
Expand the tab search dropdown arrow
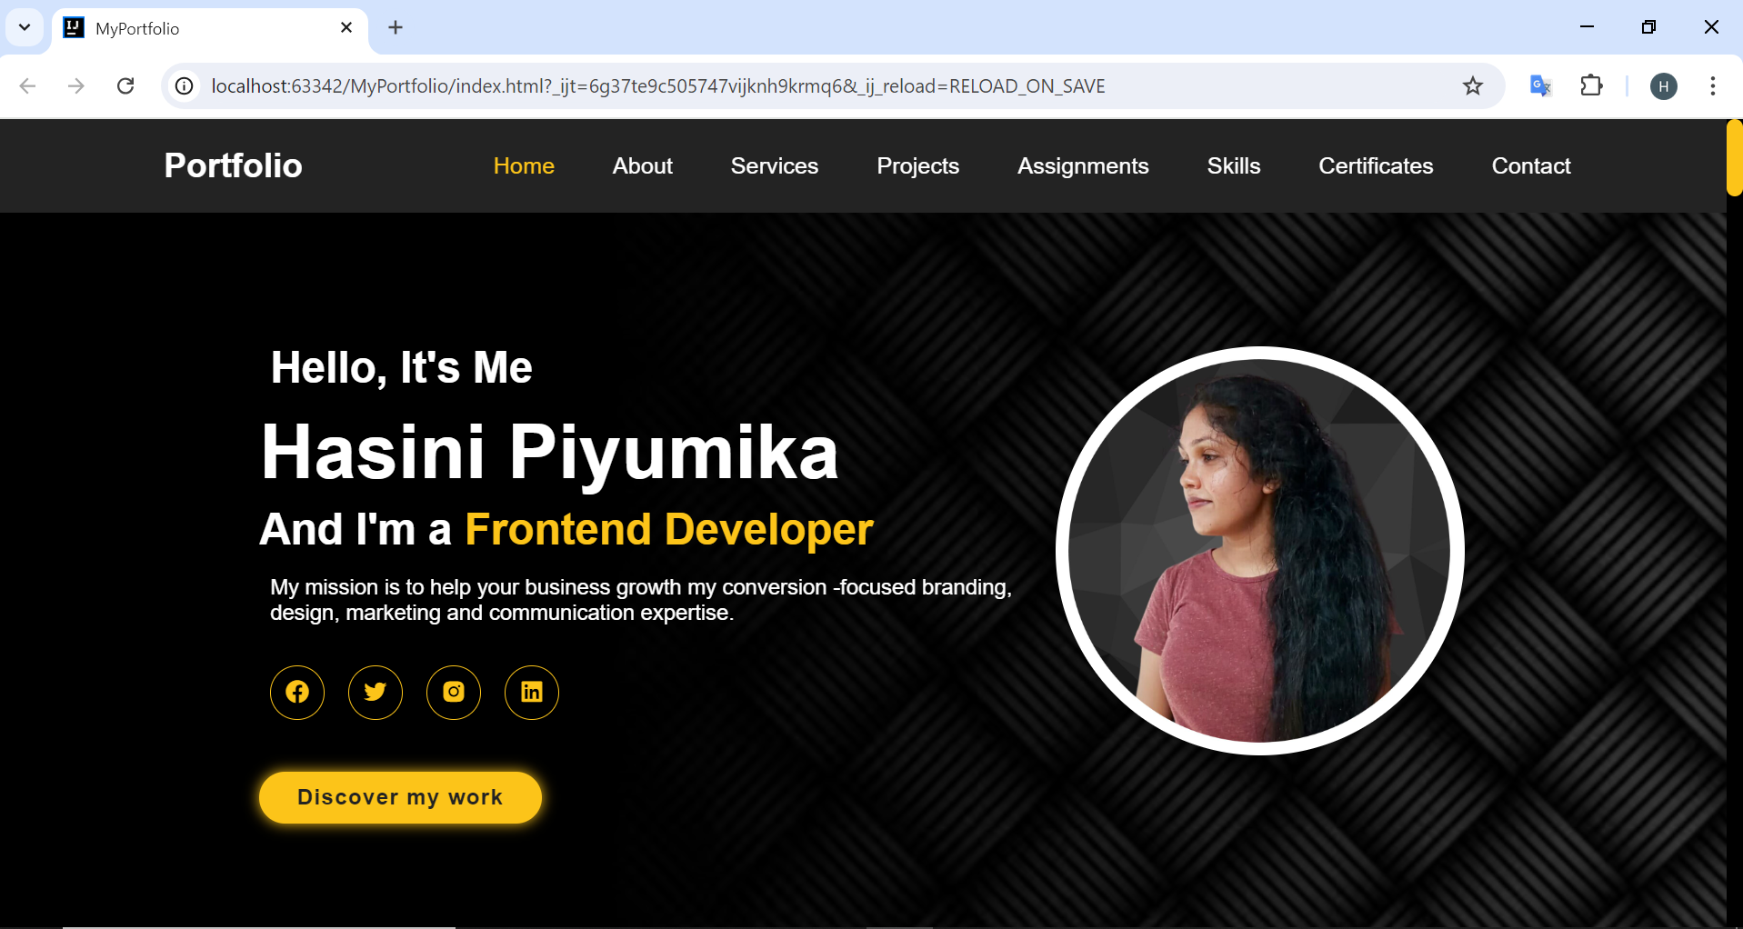(x=25, y=27)
